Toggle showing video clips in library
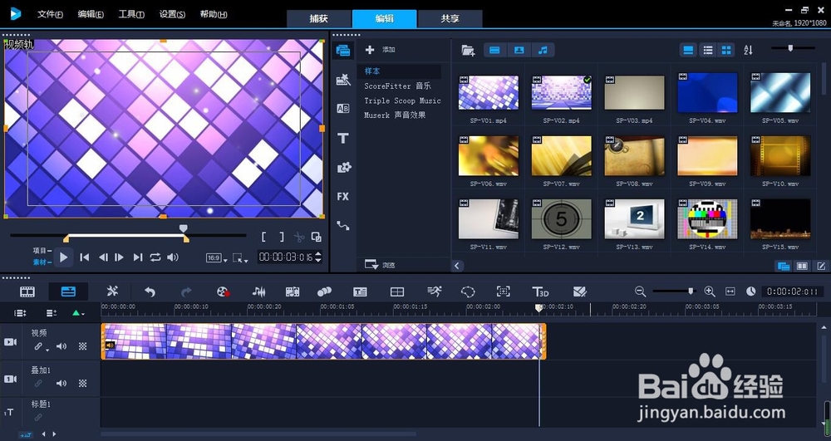Viewport: 831px width, 441px height. [x=494, y=51]
